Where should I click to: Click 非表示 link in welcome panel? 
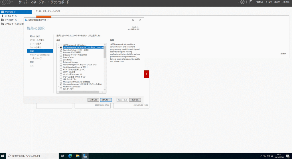pyautogui.click(x=283, y=54)
